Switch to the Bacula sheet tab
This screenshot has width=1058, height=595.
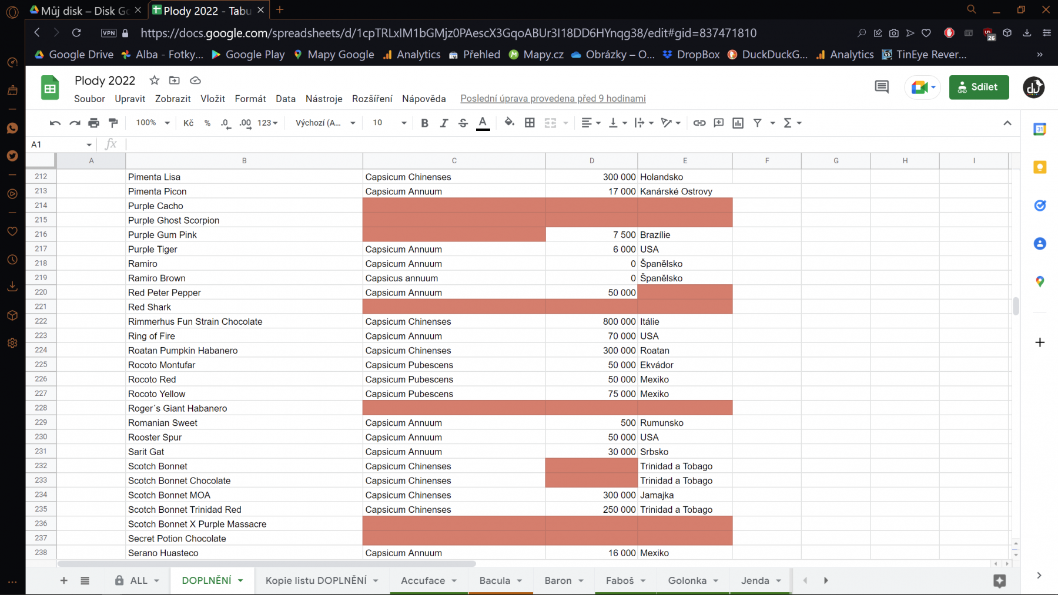[x=494, y=580]
